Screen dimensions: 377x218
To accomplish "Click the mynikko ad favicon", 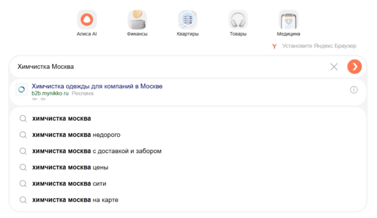I will pos(22,90).
